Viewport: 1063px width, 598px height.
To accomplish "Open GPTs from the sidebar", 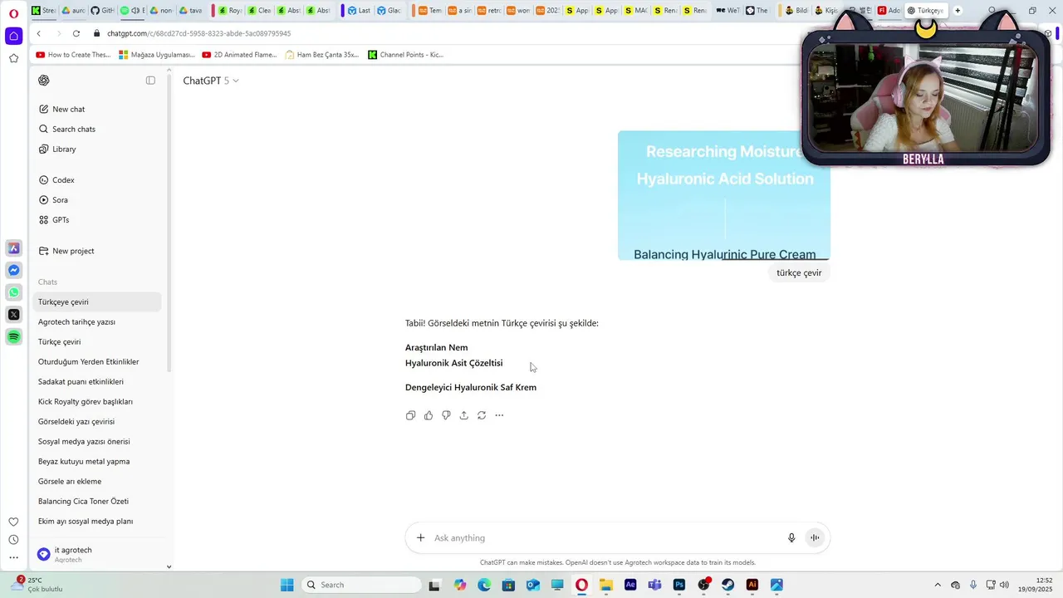I will (97, 220).
